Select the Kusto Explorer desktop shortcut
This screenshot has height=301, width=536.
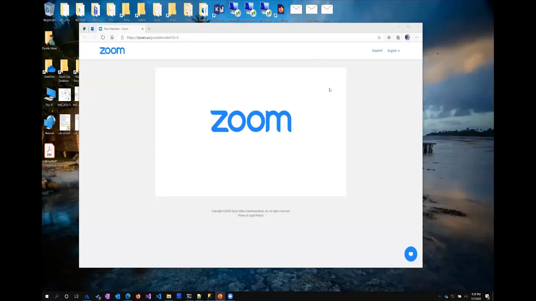(x=218, y=12)
